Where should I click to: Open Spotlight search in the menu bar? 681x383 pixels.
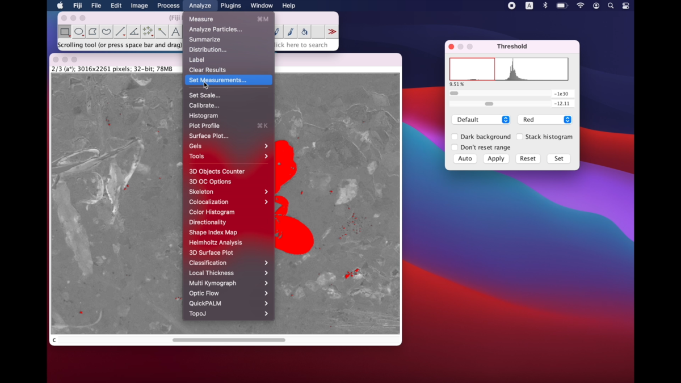(611, 6)
